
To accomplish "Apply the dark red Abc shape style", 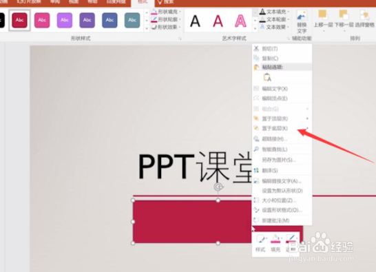I will pyautogui.click(x=19, y=20).
